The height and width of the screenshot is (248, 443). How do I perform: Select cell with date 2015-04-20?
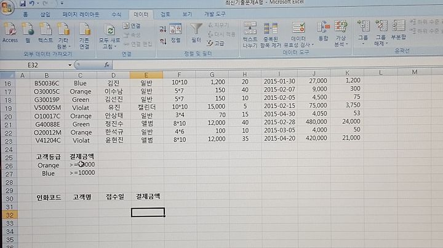(x=279, y=138)
